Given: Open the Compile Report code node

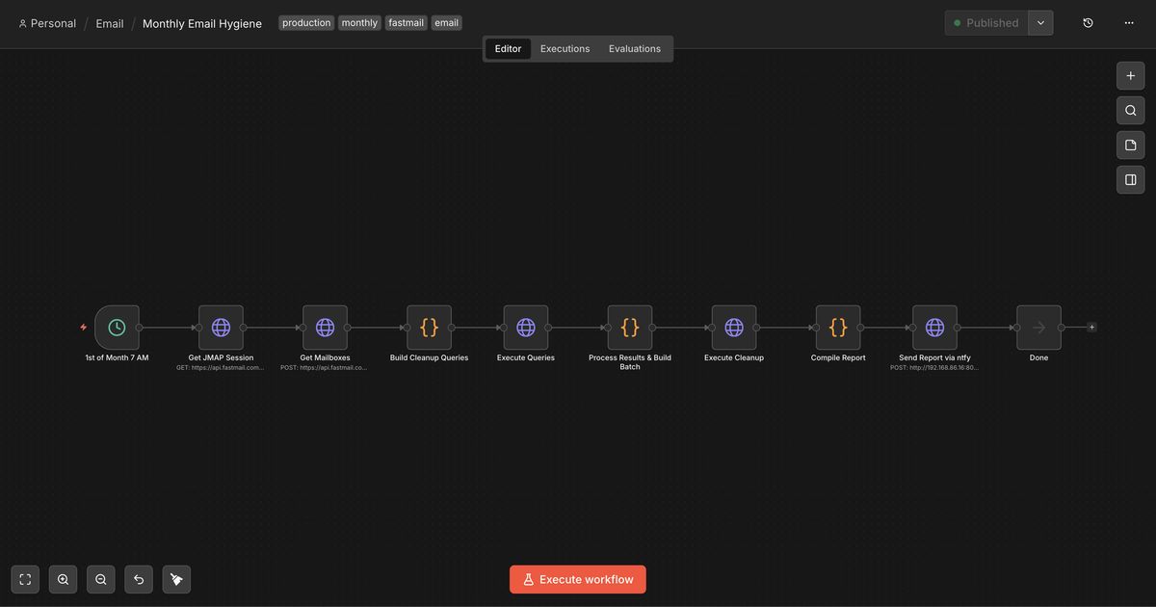Looking at the screenshot, I should pyautogui.click(x=837, y=327).
